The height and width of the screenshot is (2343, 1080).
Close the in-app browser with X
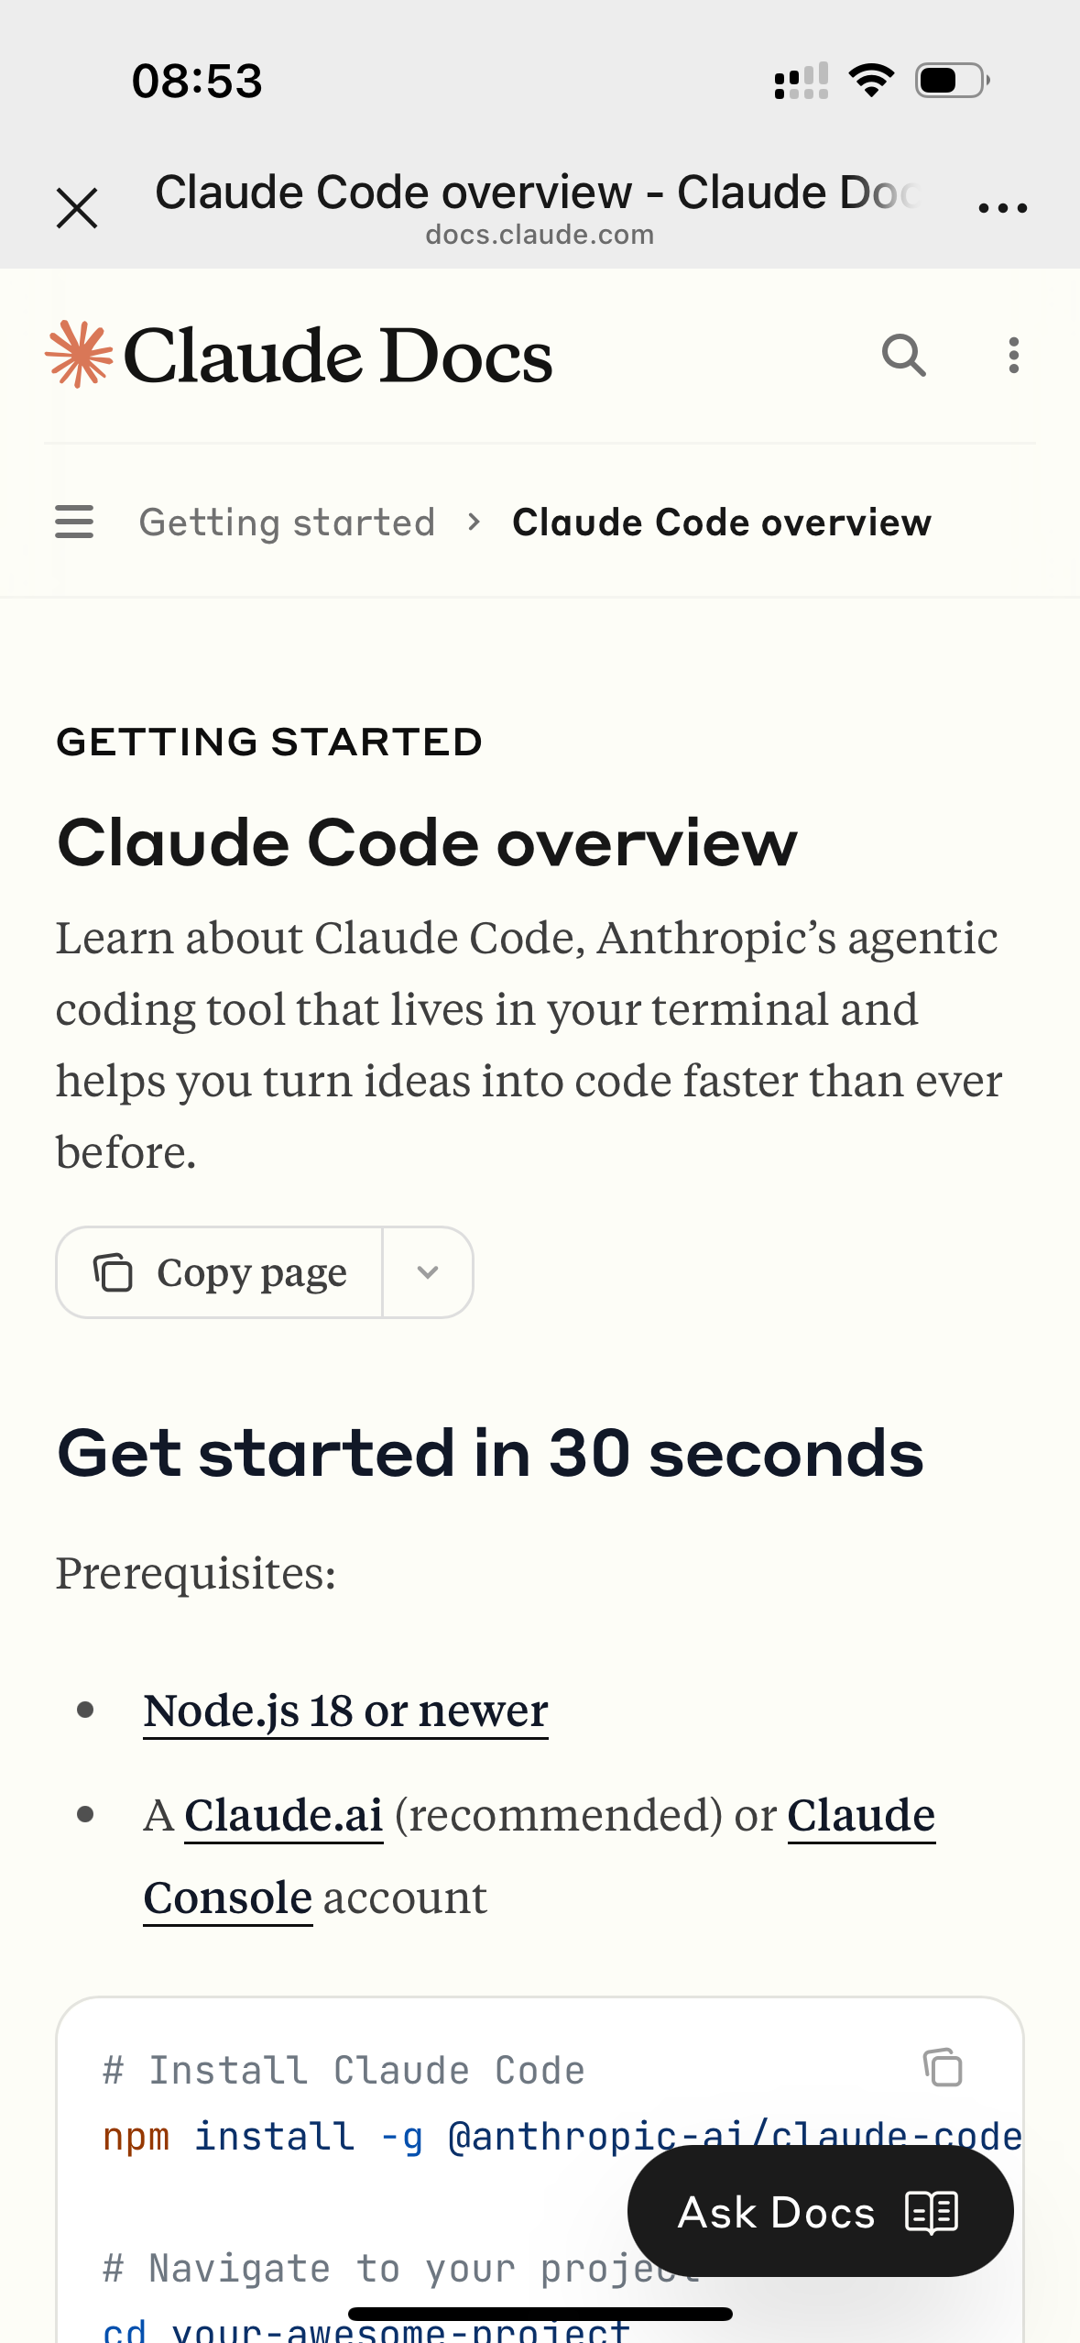[77, 208]
